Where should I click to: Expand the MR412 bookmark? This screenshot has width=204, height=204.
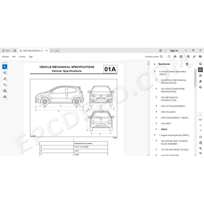click(x=156, y=129)
